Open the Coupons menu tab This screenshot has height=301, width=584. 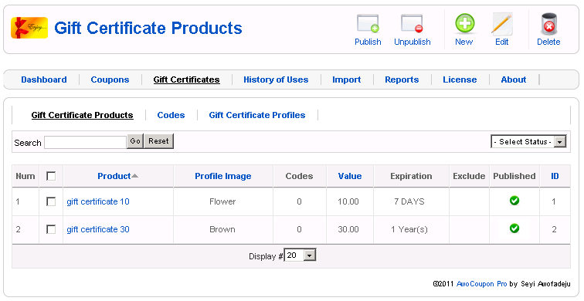(110, 79)
